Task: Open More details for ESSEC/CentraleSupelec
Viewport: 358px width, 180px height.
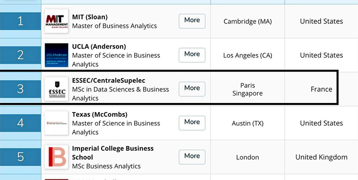Action: click(x=192, y=88)
